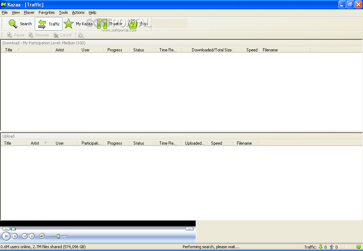Sort uploads by Artist column
Viewport: 363px width, 251px height.
[39, 143]
